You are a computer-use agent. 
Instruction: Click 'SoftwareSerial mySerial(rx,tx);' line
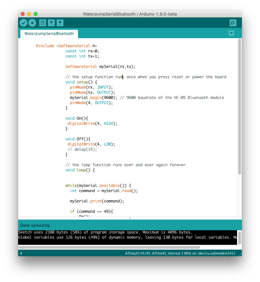pos(100,67)
